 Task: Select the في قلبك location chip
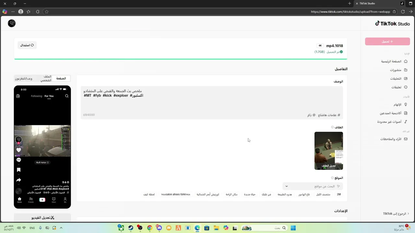(x=267, y=194)
